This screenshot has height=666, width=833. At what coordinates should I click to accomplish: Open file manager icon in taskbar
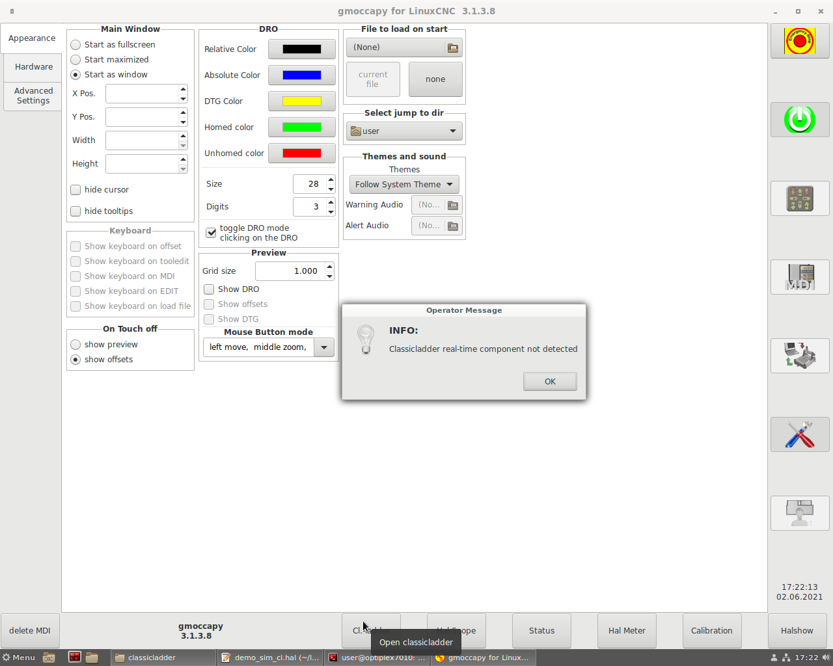[x=49, y=658]
